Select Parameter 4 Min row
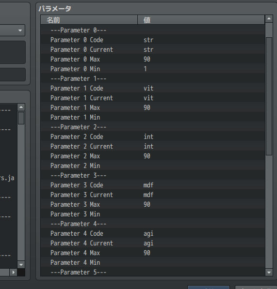 [x=153, y=262]
